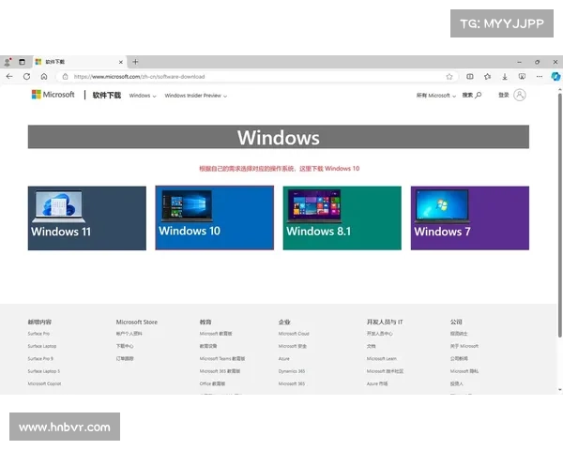Open the Windows 7 tile
Image resolution: width=563 pixels, height=450 pixels.
470,217
